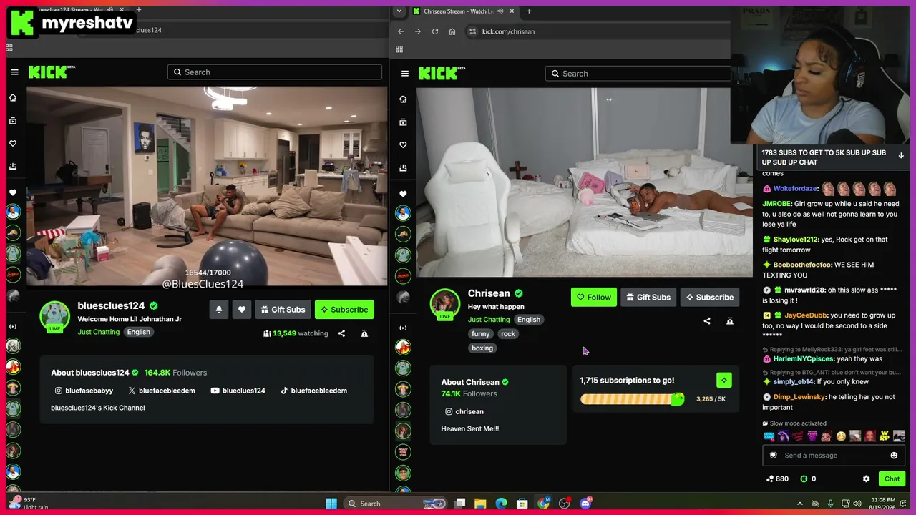The height and width of the screenshot is (515, 916).
Task: Click Kick logo in the Chrisean window
Action: [442, 73]
